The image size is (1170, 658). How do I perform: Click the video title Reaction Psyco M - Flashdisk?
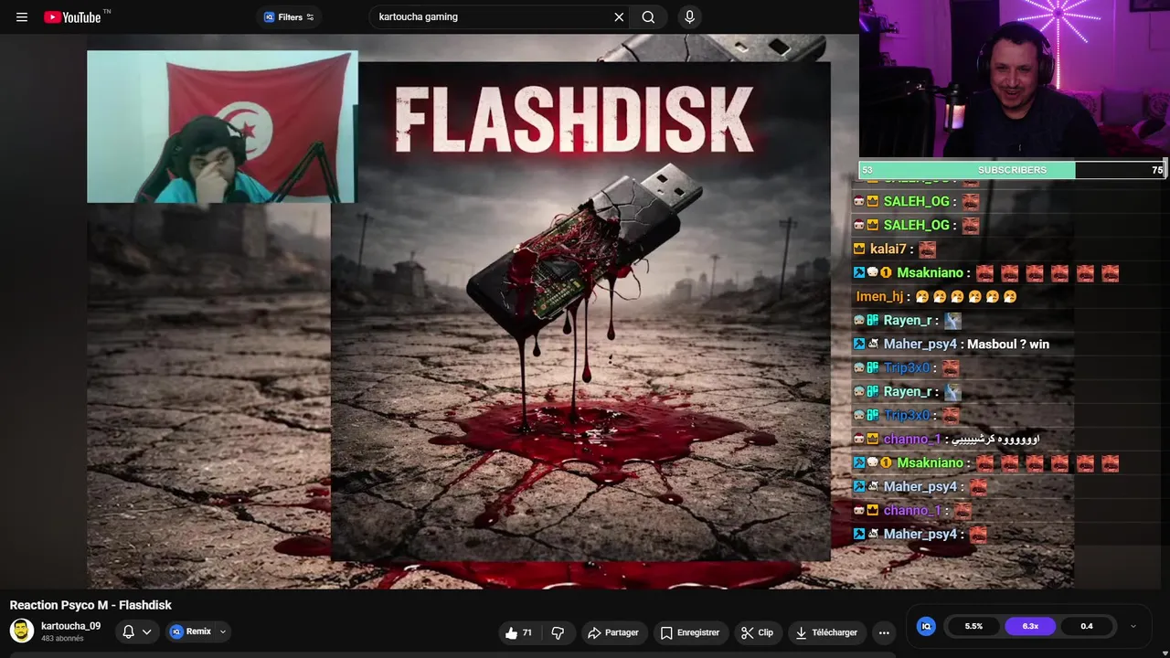pyautogui.click(x=90, y=605)
